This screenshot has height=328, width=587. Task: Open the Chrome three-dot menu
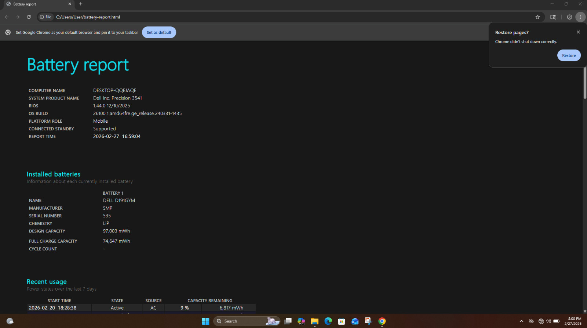tap(580, 17)
